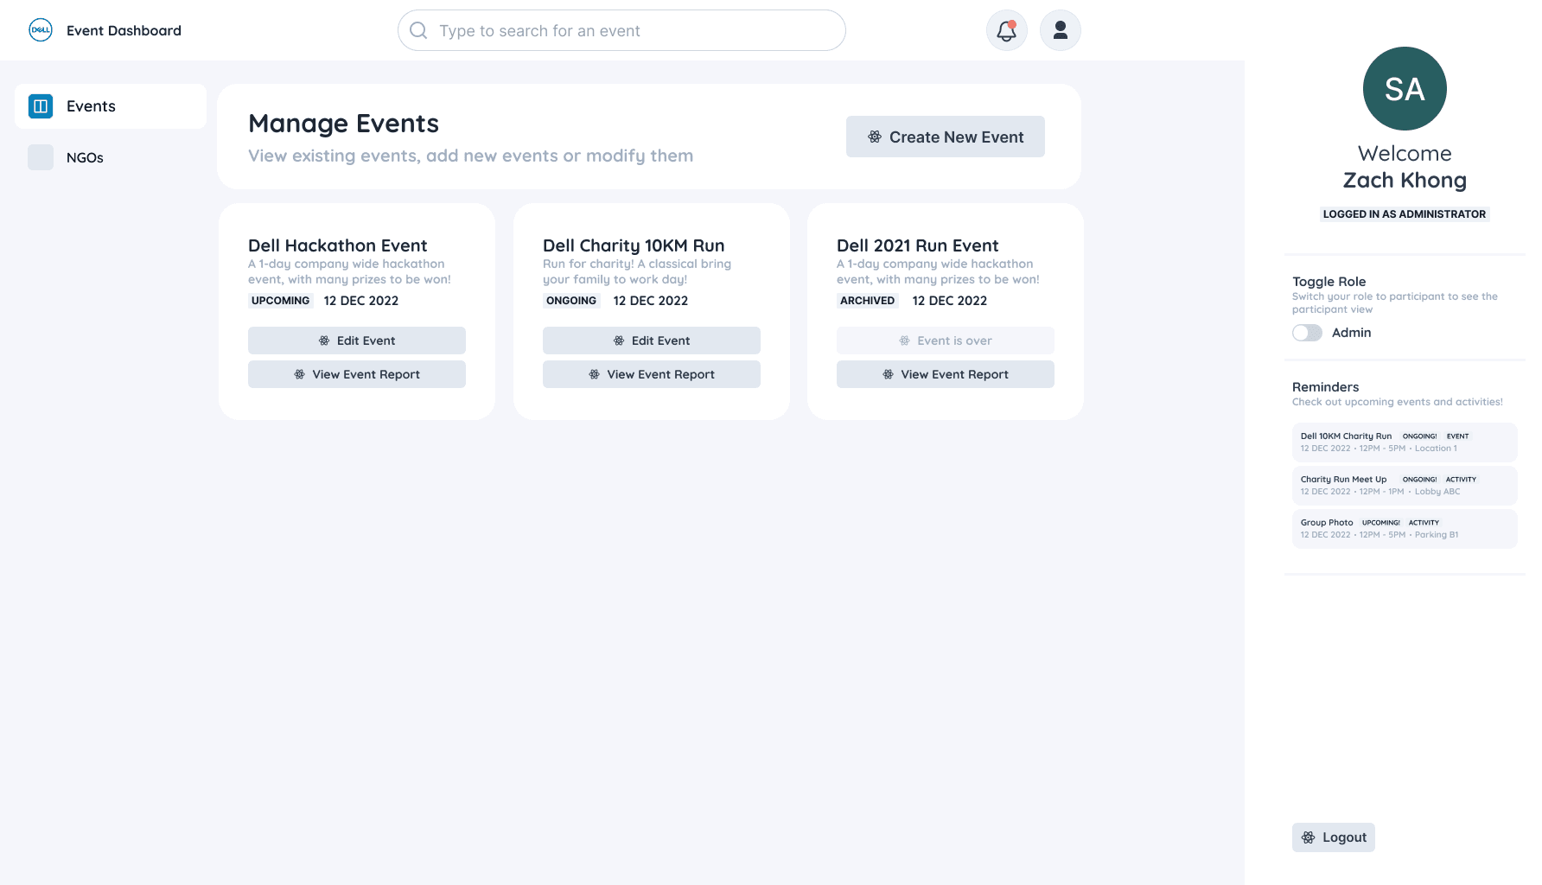Click the Hackathon card date 12 DEC 2022
Viewport: 1542px width, 885px height.
pyautogui.click(x=361, y=301)
